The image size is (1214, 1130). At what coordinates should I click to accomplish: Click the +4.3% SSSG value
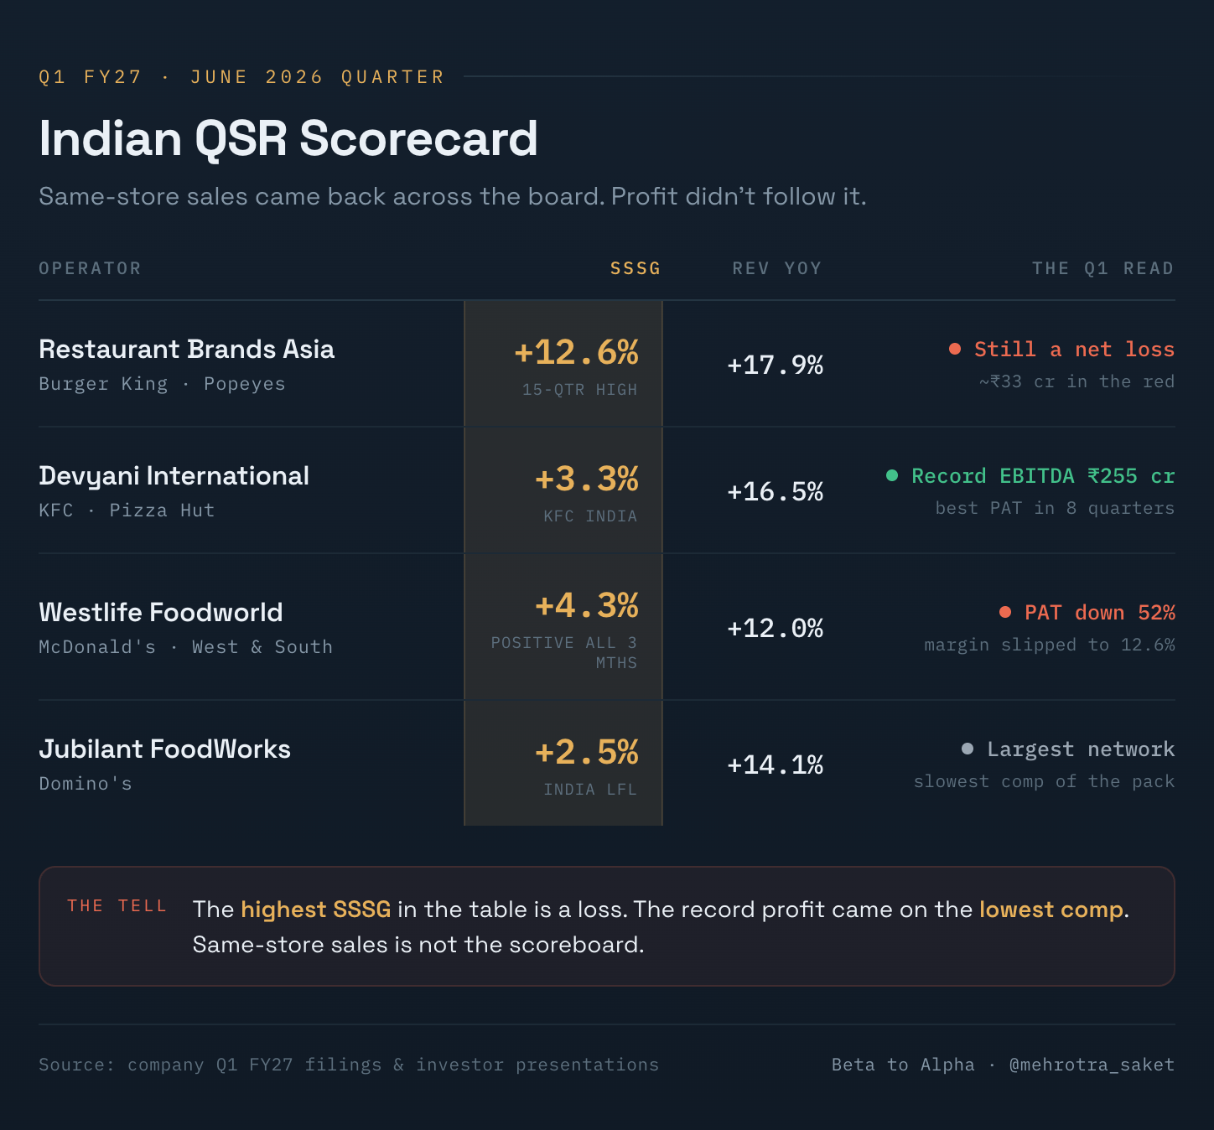click(587, 606)
